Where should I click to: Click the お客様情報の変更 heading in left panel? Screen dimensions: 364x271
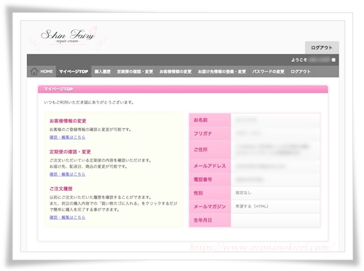pos(68,121)
